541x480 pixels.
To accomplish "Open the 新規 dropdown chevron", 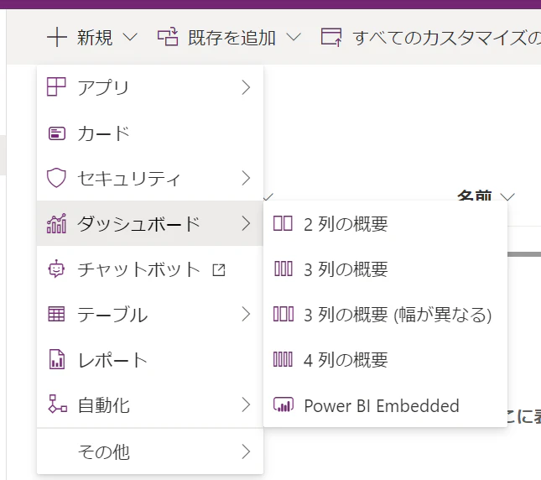I will (130, 37).
